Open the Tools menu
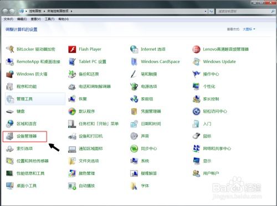 (49, 19)
